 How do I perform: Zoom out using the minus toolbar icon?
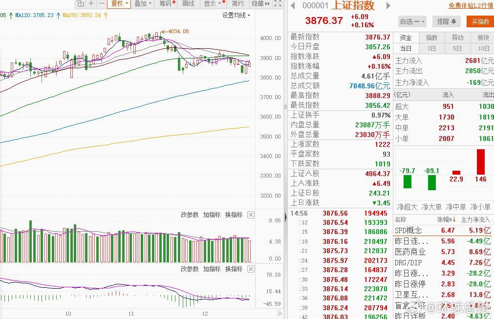(101, 4)
